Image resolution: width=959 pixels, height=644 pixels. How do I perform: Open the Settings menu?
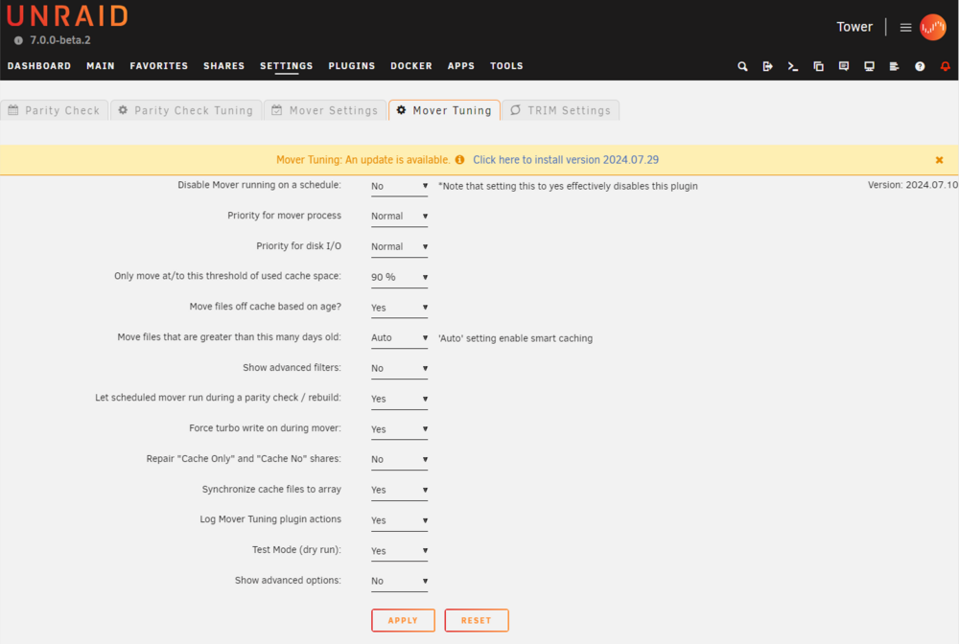[286, 66]
